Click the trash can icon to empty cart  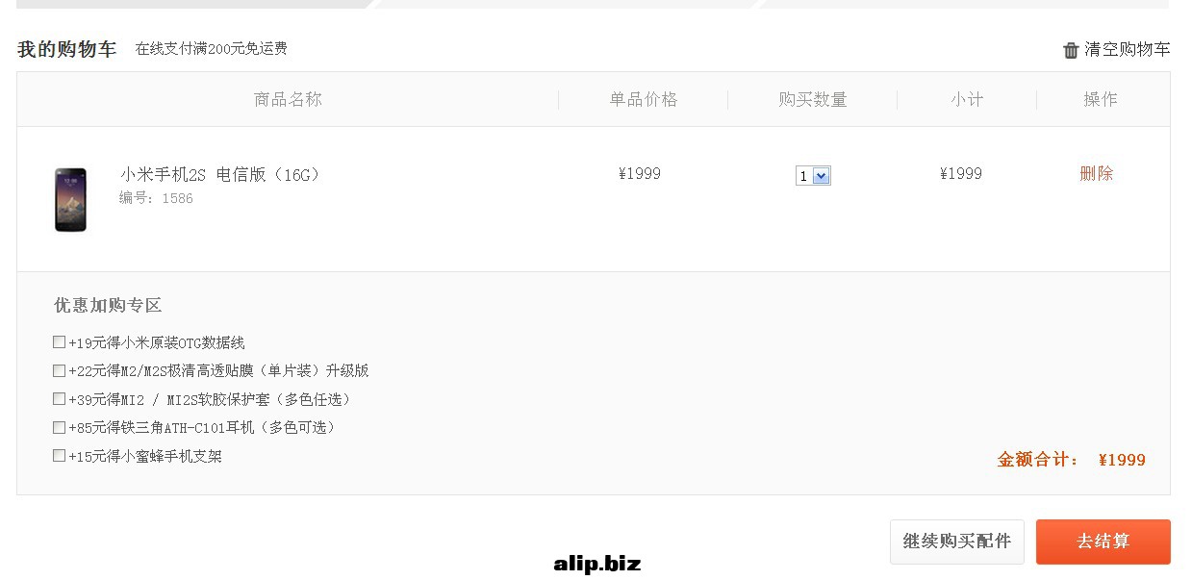(x=1071, y=50)
